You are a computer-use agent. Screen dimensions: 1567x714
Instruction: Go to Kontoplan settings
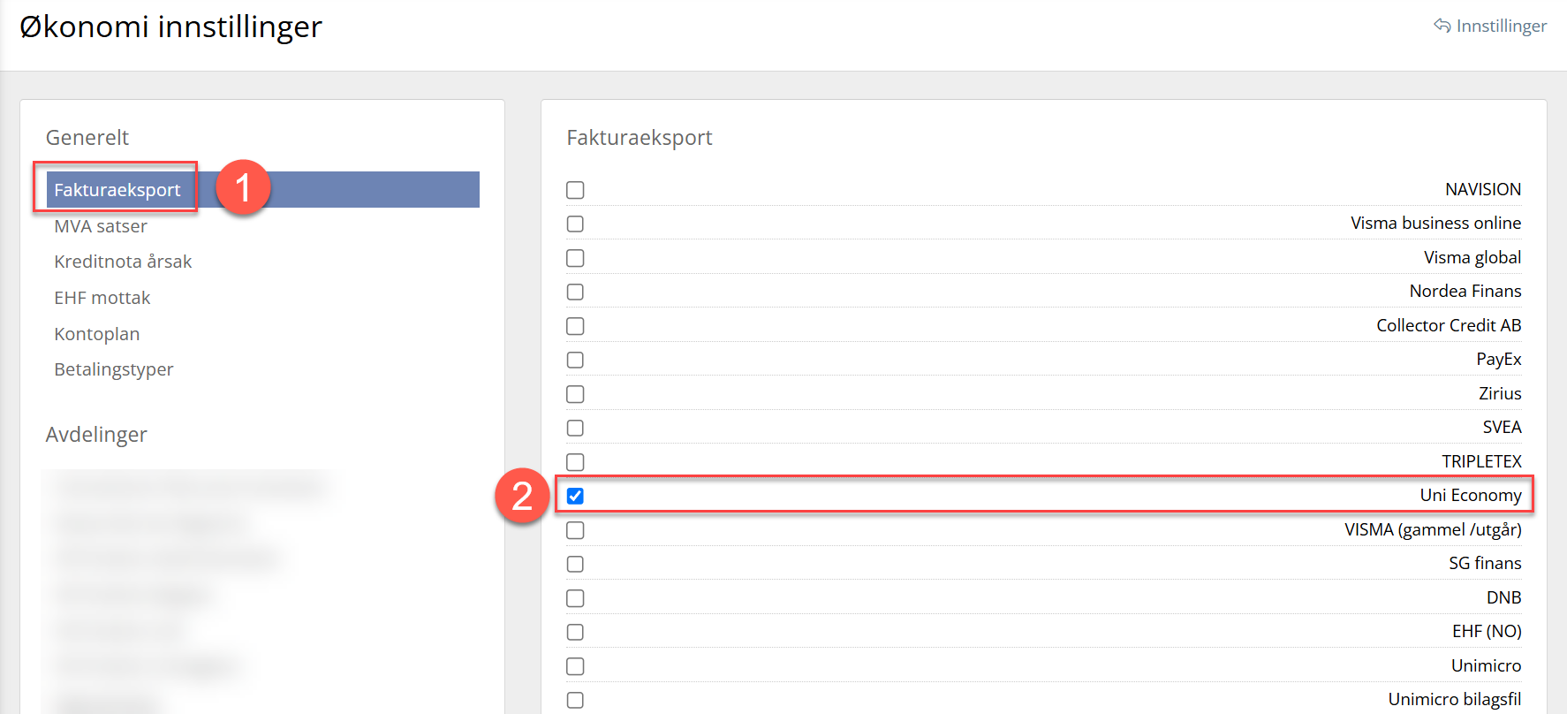point(97,334)
